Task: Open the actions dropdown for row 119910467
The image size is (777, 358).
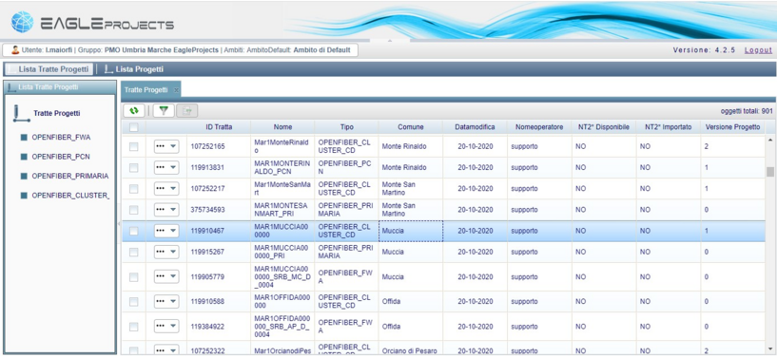Action: (x=166, y=231)
